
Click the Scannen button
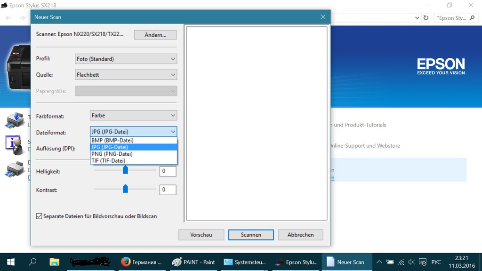pos(251,235)
